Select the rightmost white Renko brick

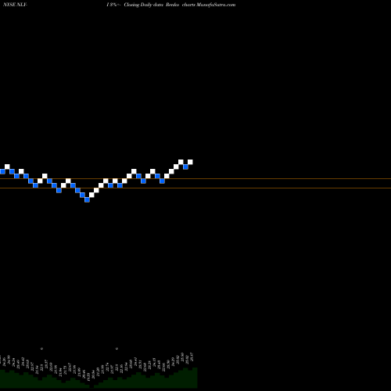pyautogui.click(x=190, y=162)
